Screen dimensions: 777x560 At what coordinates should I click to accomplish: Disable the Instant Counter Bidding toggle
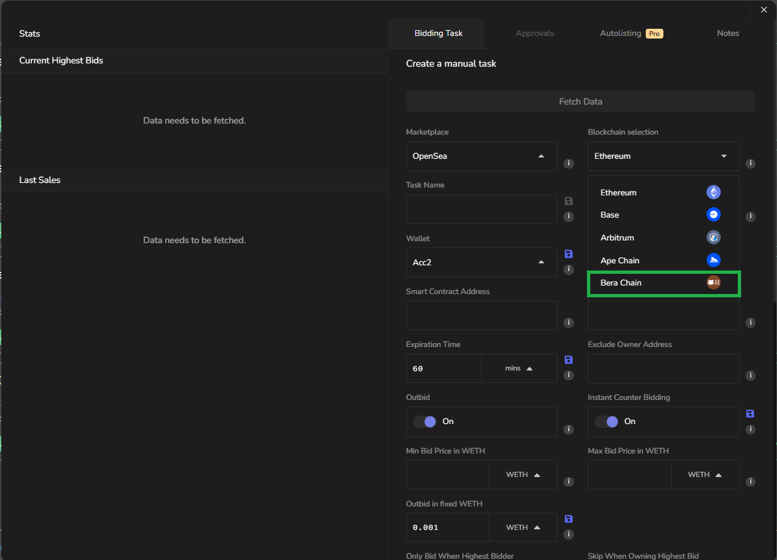click(x=607, y=421)
